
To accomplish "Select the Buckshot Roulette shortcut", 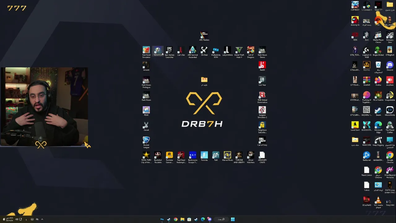I will click(x=158, y=158).
